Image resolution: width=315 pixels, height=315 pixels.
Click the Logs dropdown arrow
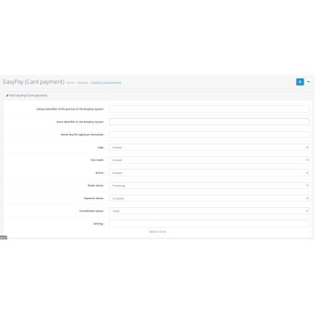pos(307,147)
